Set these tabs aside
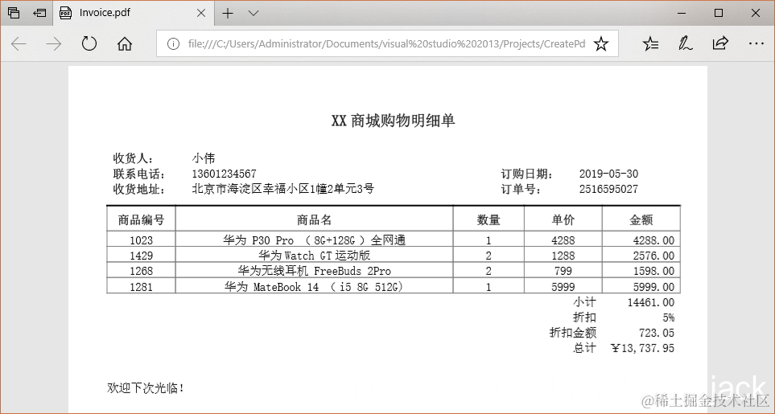 [x=39, y=13]
